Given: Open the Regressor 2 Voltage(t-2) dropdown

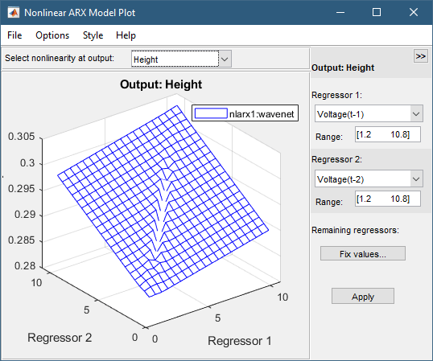Looking at the screenshot, I should (x=369, y=178).
